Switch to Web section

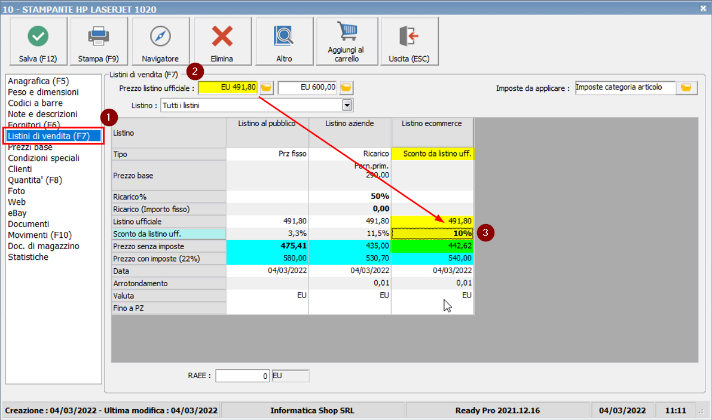[17, 202]
